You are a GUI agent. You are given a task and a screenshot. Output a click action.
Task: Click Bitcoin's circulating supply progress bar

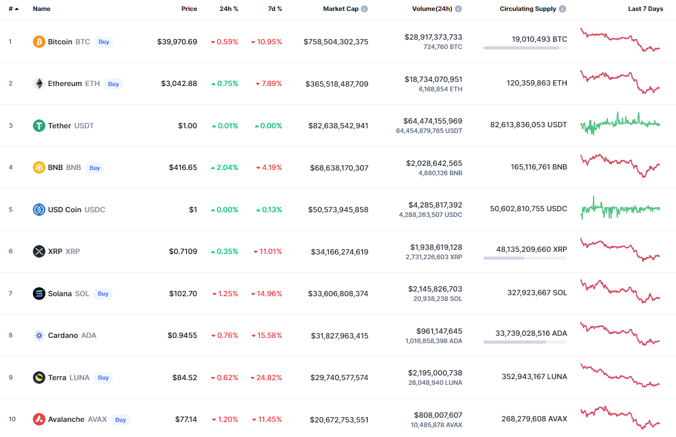tap(525, 48)
